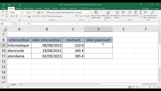
Task: Click Fusionner et centrer
Action: point(55,16)
